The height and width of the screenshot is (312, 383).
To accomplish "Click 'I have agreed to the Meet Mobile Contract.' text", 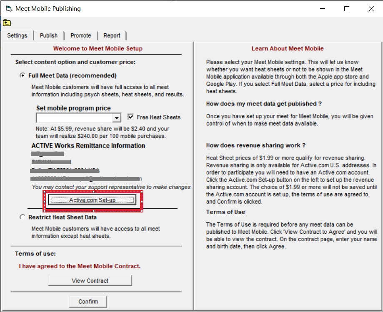I will [80, 266].
